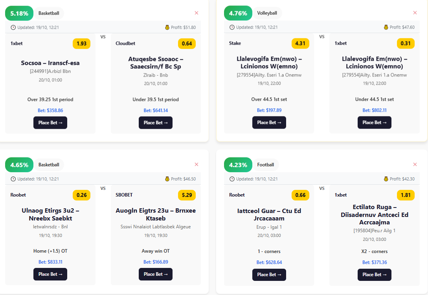This screenshot has width=428, height=295.
Task: Click the 4.31 odds badge for Stake
Action: (300, 43)
